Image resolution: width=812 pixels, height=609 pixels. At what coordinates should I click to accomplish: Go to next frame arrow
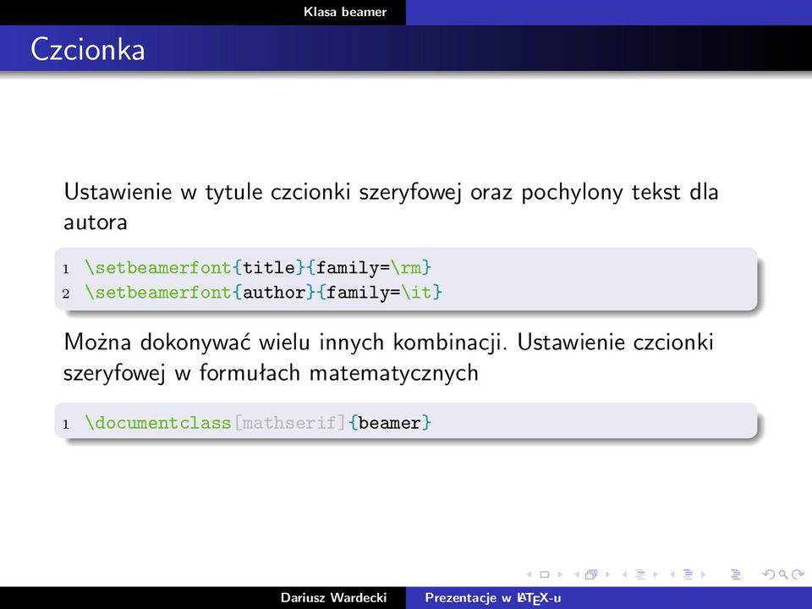[608, 574]
